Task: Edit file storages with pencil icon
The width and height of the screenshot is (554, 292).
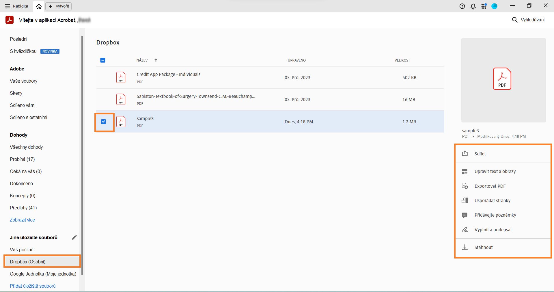Action: (74, 237)
